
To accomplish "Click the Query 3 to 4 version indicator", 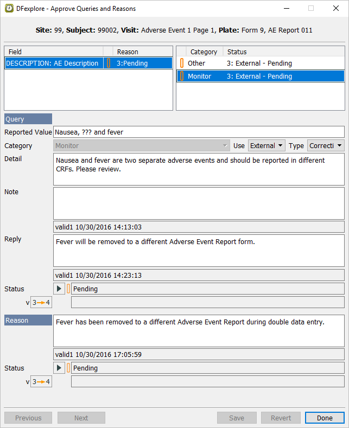I will (x=41, y=302).
